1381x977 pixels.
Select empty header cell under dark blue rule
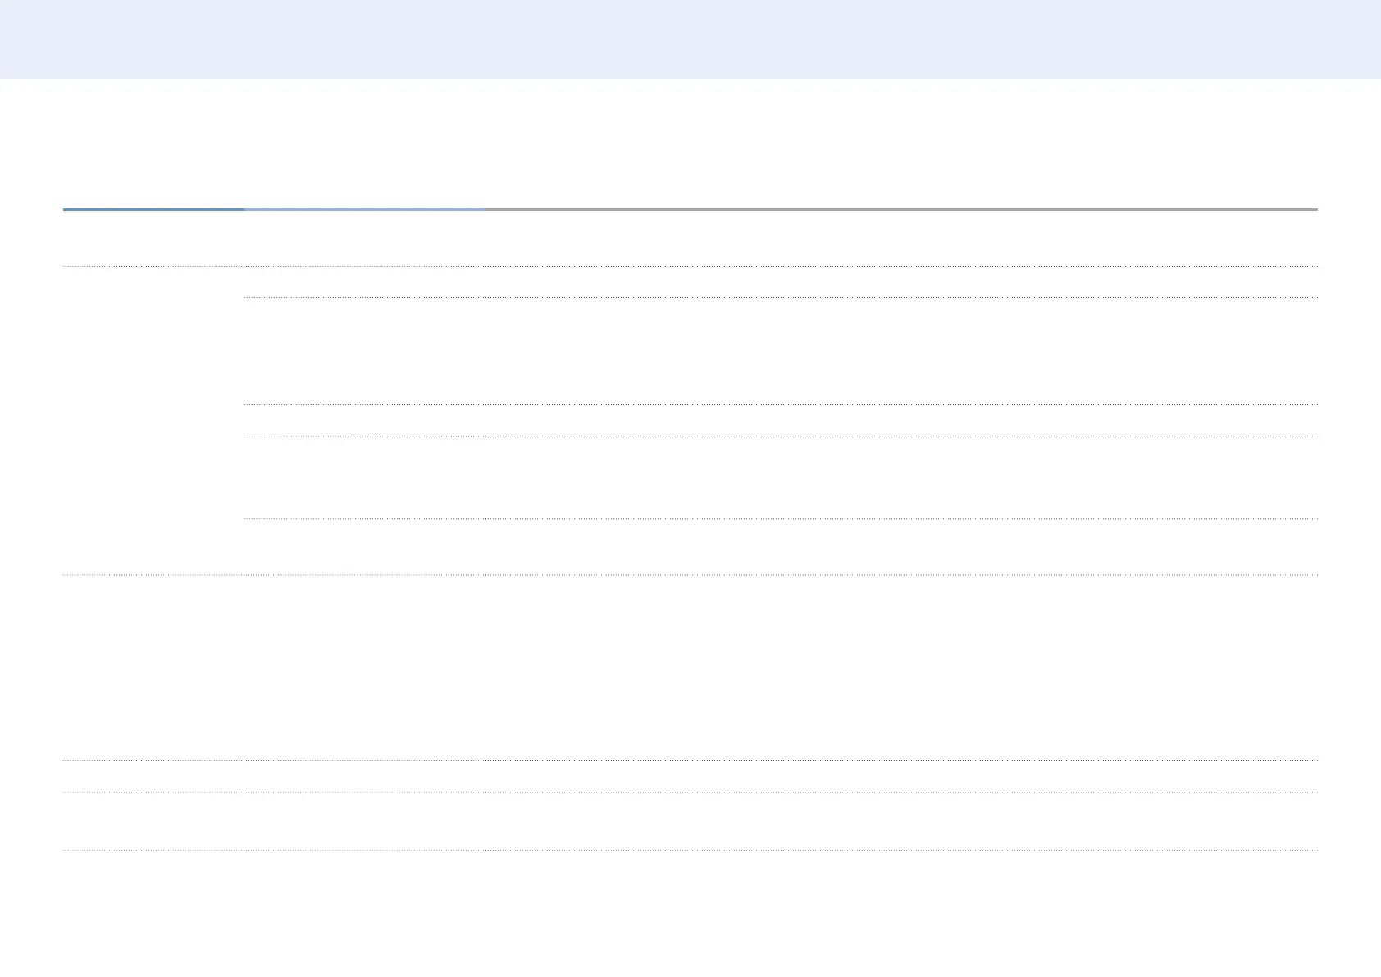point(153,238)
